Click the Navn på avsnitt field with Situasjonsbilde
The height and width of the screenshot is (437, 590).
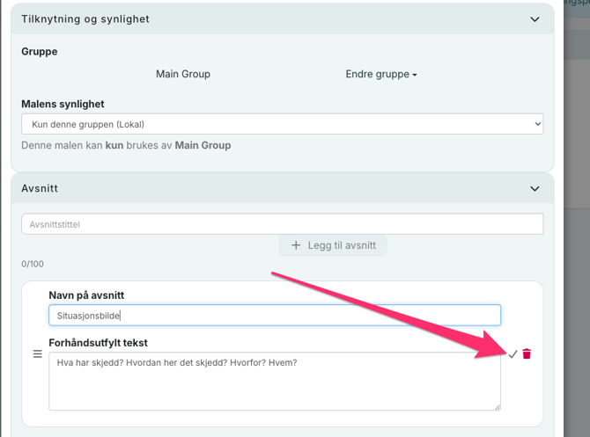pos(274,315)
